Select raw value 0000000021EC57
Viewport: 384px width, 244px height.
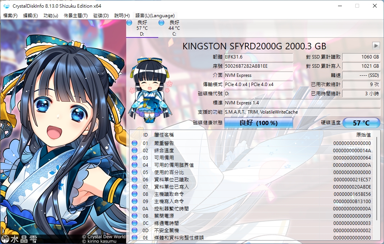tap(352, 179)
